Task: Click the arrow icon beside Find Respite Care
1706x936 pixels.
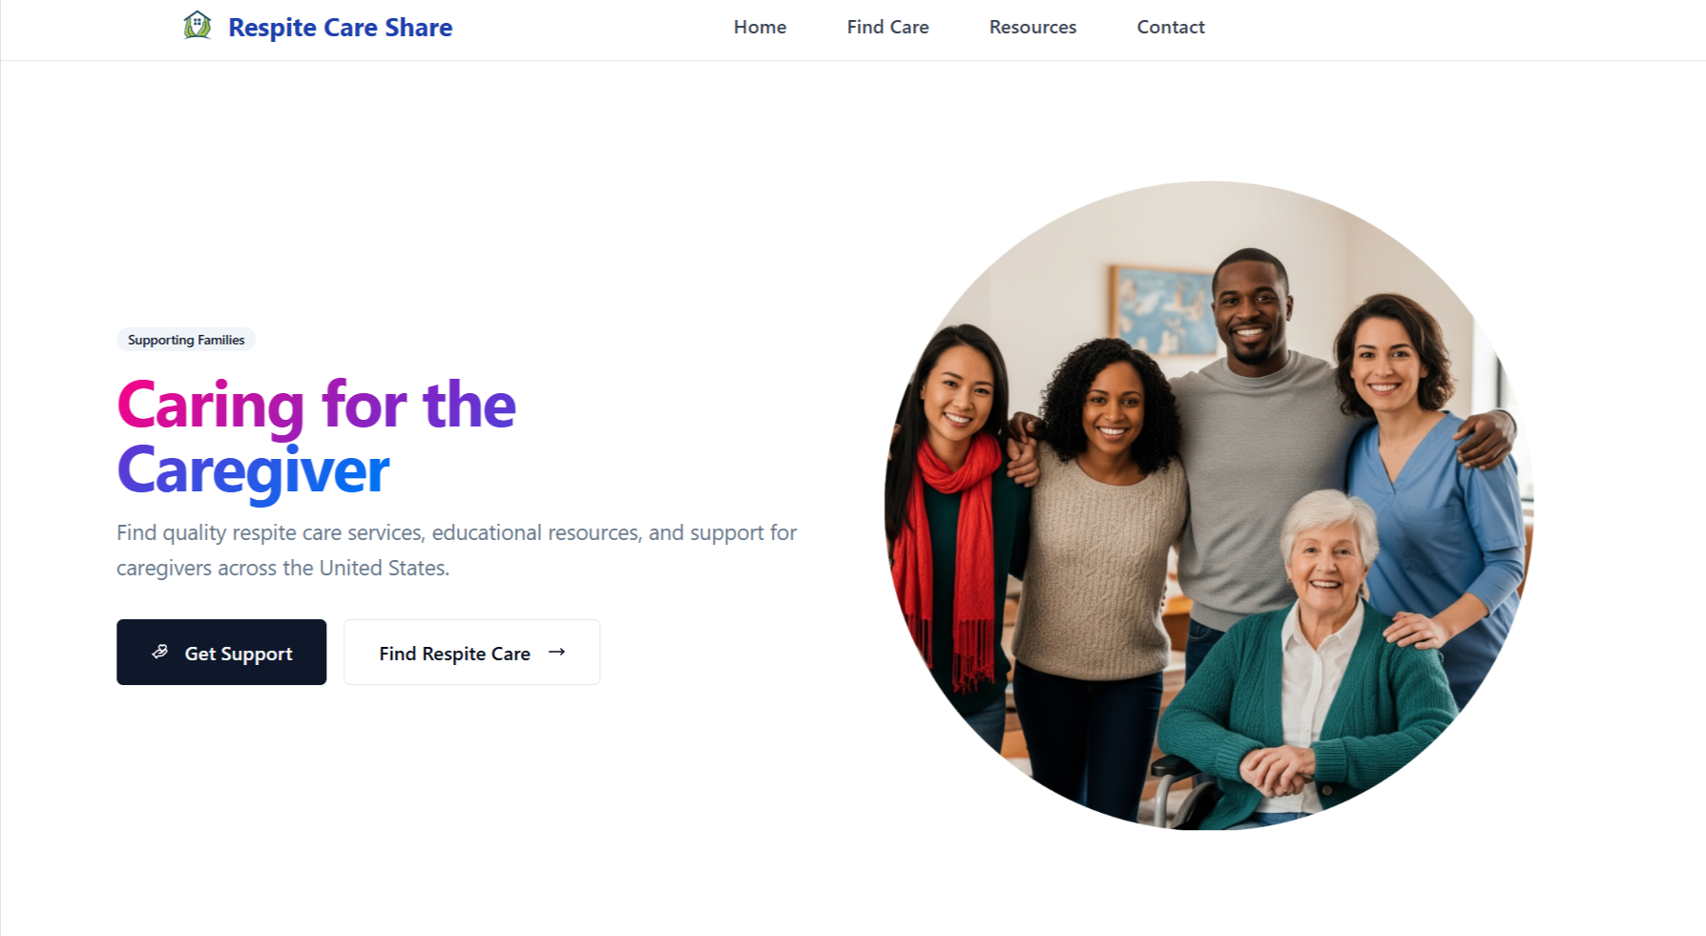Action: tap(557, 652)
